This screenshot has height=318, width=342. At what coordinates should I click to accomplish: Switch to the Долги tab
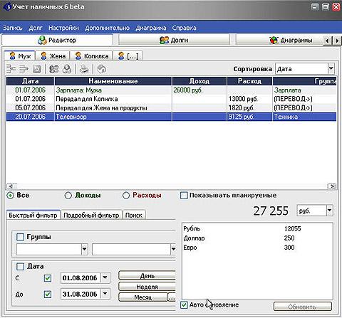tap(174, 40)
